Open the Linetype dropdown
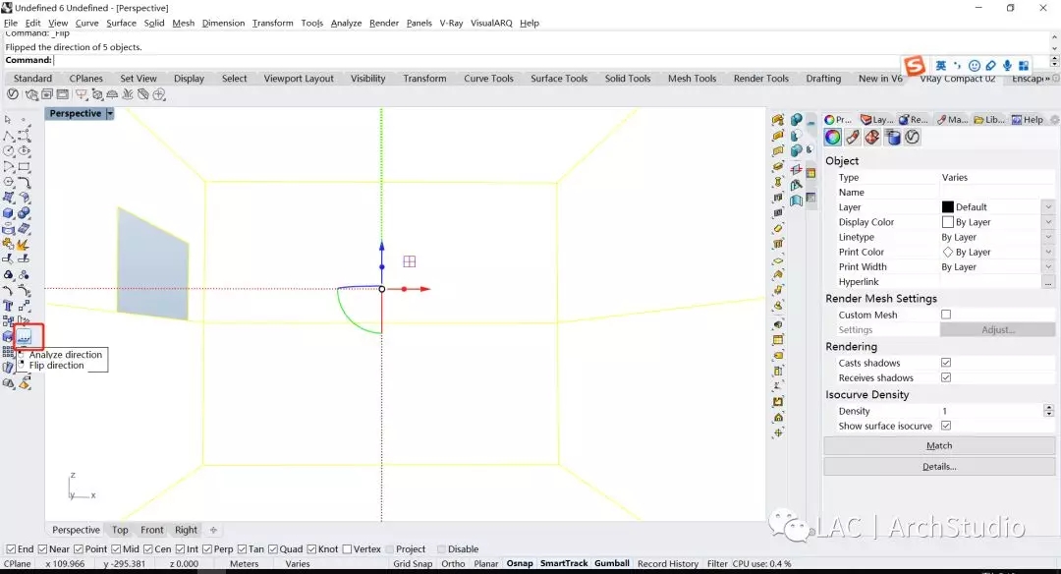 pos(1048,237)
